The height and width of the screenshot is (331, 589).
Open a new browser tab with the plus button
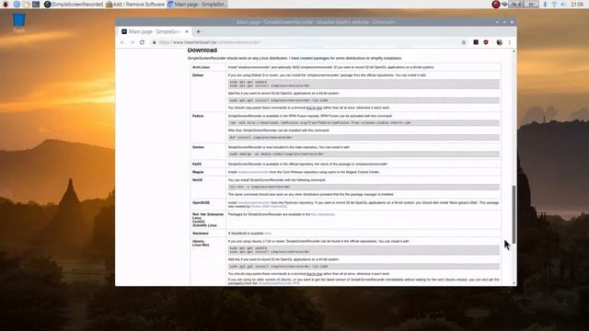coord(199,31)
